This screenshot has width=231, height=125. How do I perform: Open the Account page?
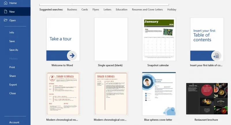click(x=14, y=122)
